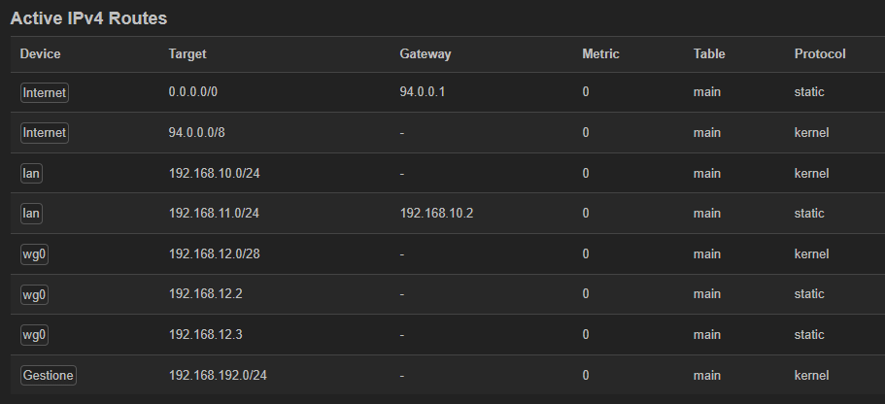This screenshot has height=404, width=885.
Task: Select the Gestione device badge
Action: 48,375
